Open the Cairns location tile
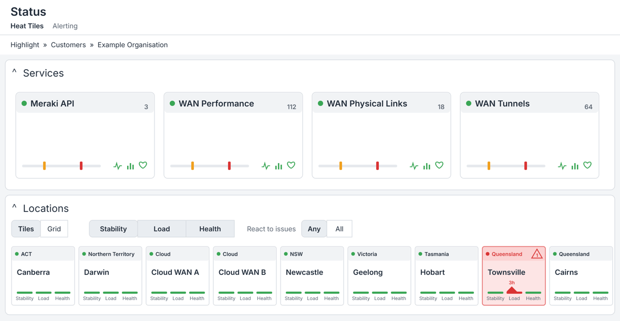620x321 pixels. [581, 276]
